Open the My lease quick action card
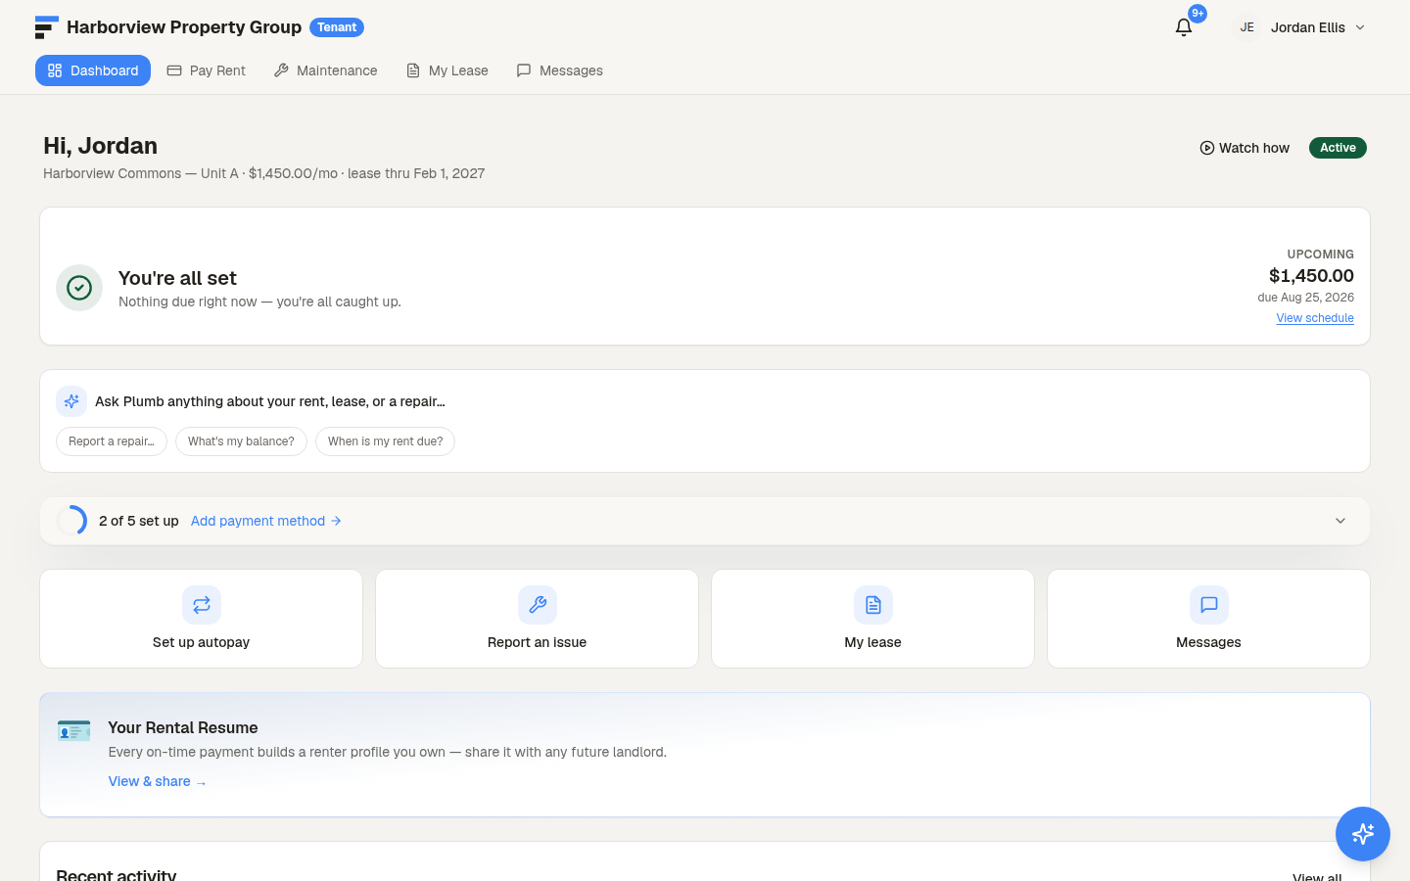Image resolution: width=1410 pixels, height=881 pixels. point(872,619)
